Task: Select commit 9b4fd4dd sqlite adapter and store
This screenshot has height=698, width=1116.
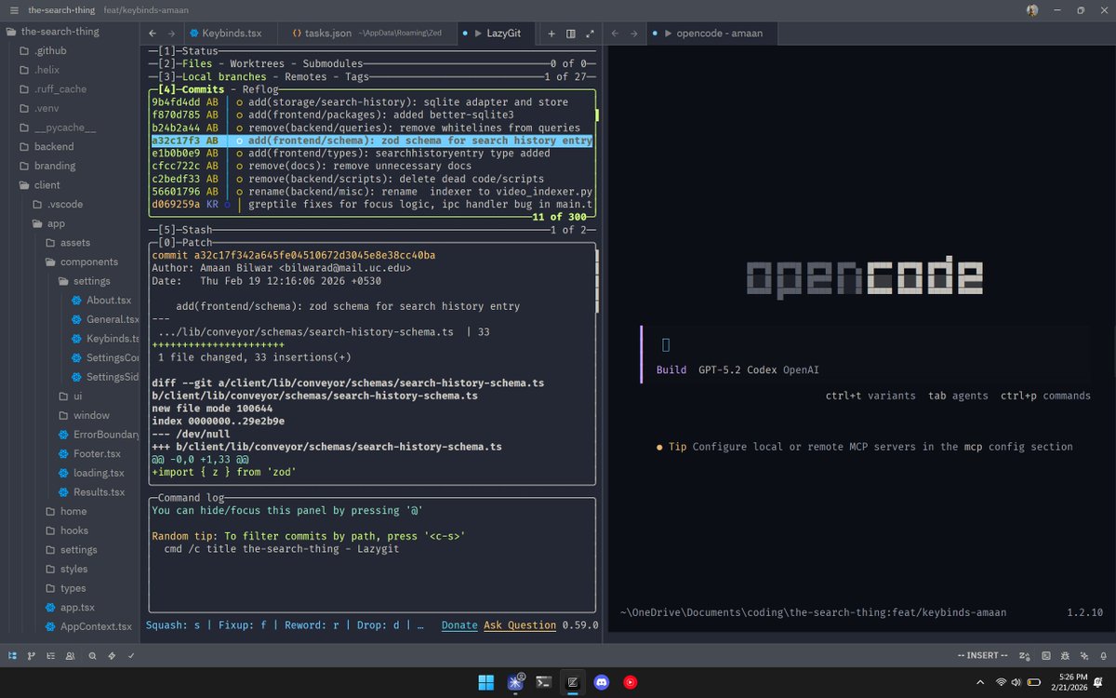Action: [x=372, y=102]
